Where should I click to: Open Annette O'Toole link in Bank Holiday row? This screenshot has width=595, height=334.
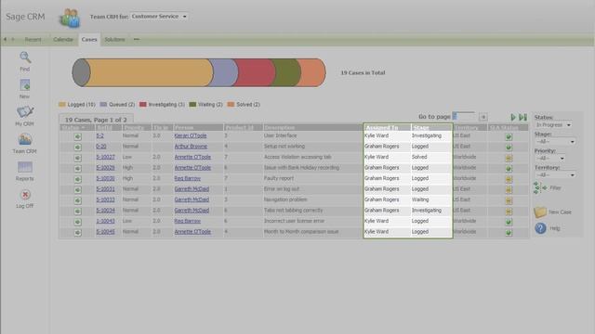pyautogui.click(x=192, y=168)
